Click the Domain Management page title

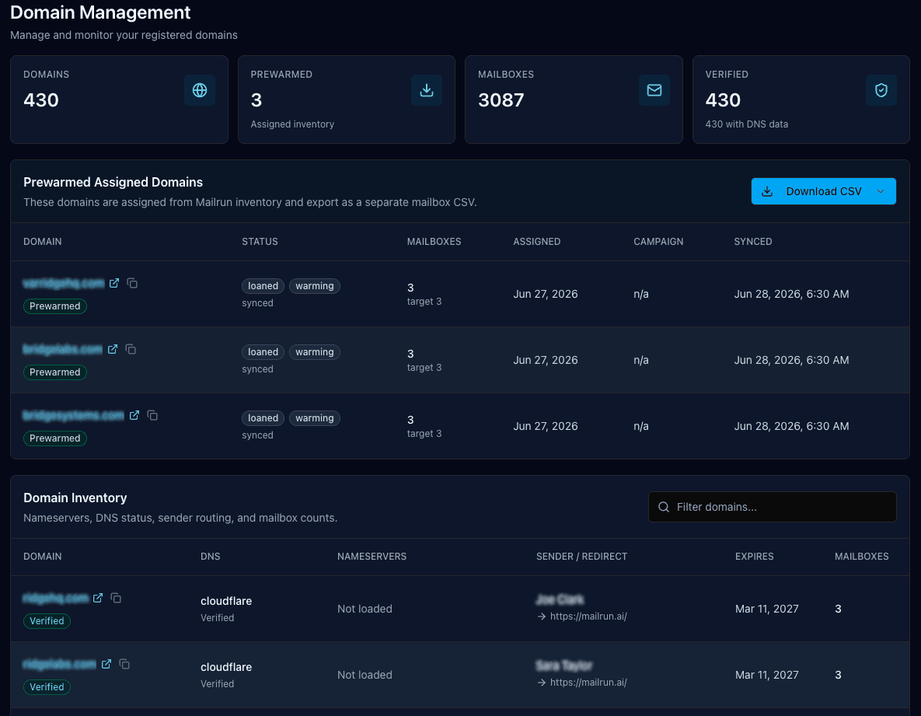click(x=100, y=12)
